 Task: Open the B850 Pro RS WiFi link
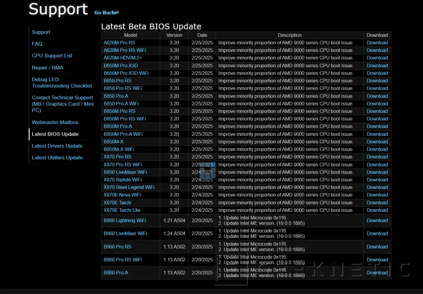[x=123, y=88]
